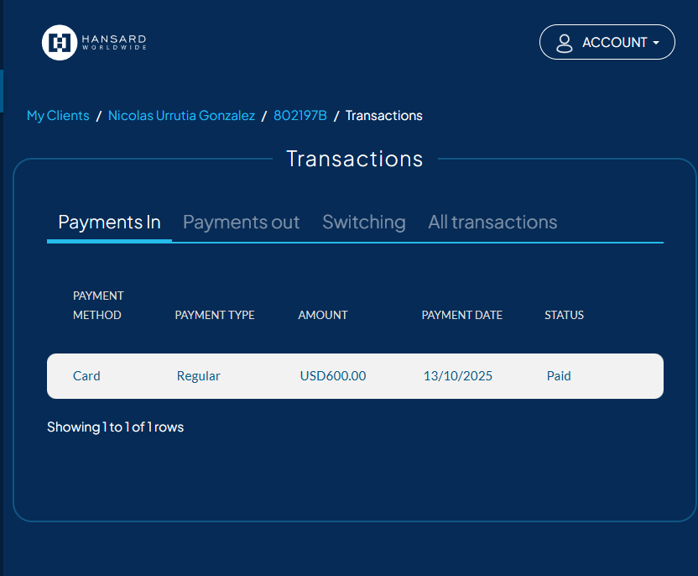This screenshot has height=576, width=698.
Task: Select the Payments In tab
Action: click(x=109, y=223)
